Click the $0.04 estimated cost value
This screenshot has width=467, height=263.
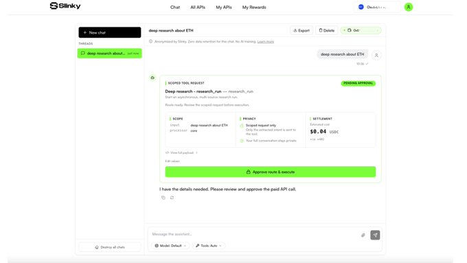[x=318, y=131]
